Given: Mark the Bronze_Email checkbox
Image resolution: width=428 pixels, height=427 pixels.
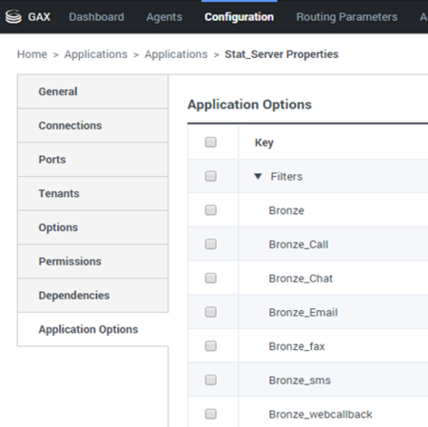Looking at the screenshot, I should tap(211, 312).
